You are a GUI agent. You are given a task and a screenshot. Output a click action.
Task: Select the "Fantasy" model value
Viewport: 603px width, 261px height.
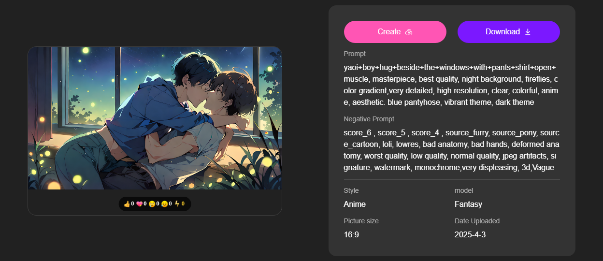(468, 204)
